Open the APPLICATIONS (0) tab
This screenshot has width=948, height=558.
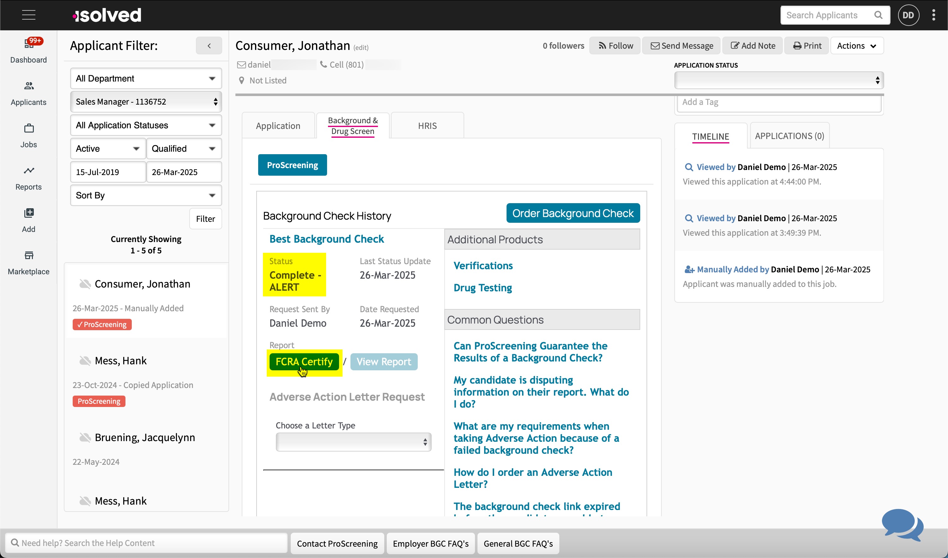pyautogui.click(x=789, y=136)
